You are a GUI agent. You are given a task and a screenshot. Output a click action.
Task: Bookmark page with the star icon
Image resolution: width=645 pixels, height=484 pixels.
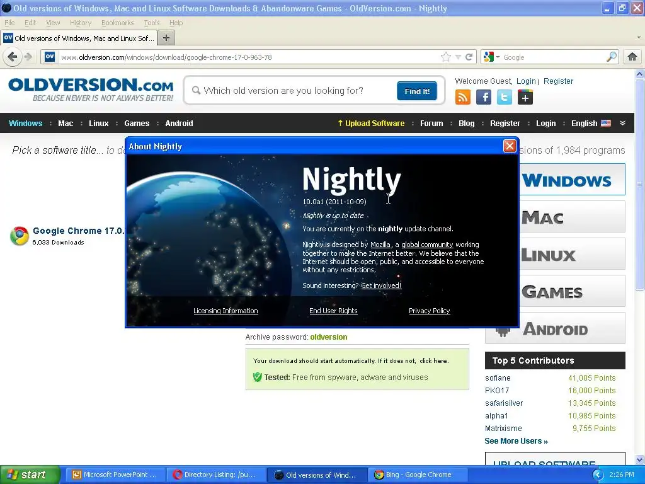445,57
